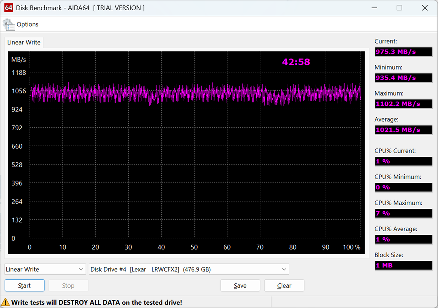Click the Options checklist icon

tap(9, 25)
